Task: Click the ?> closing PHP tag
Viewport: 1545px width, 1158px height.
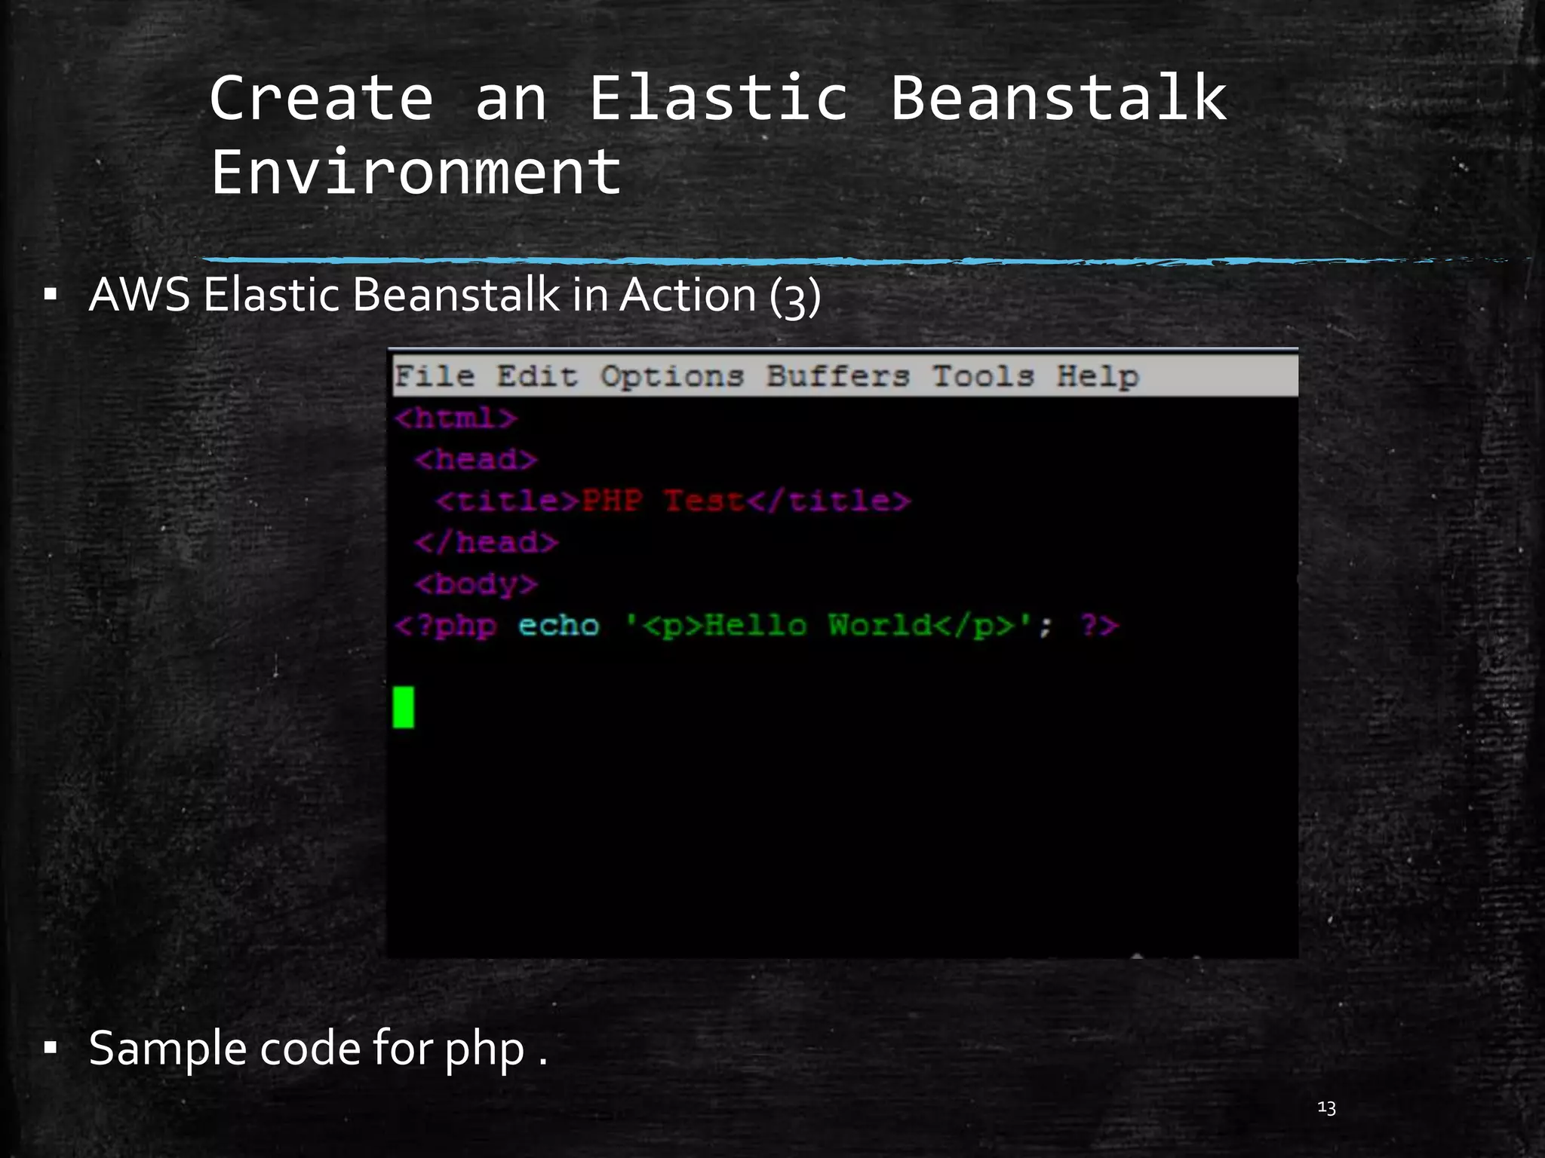Action: point(1099,625)
